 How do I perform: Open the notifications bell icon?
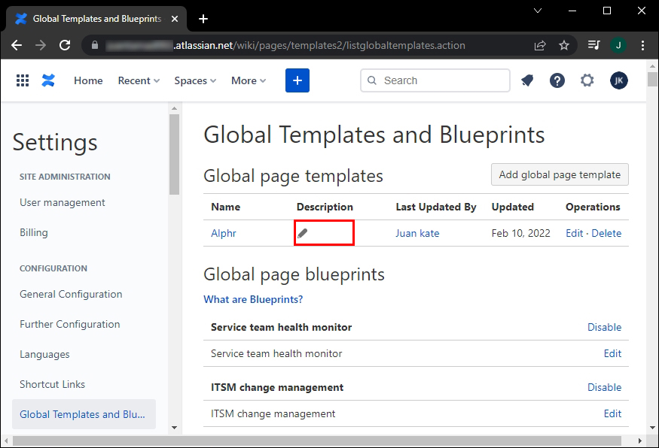[527, 80]
